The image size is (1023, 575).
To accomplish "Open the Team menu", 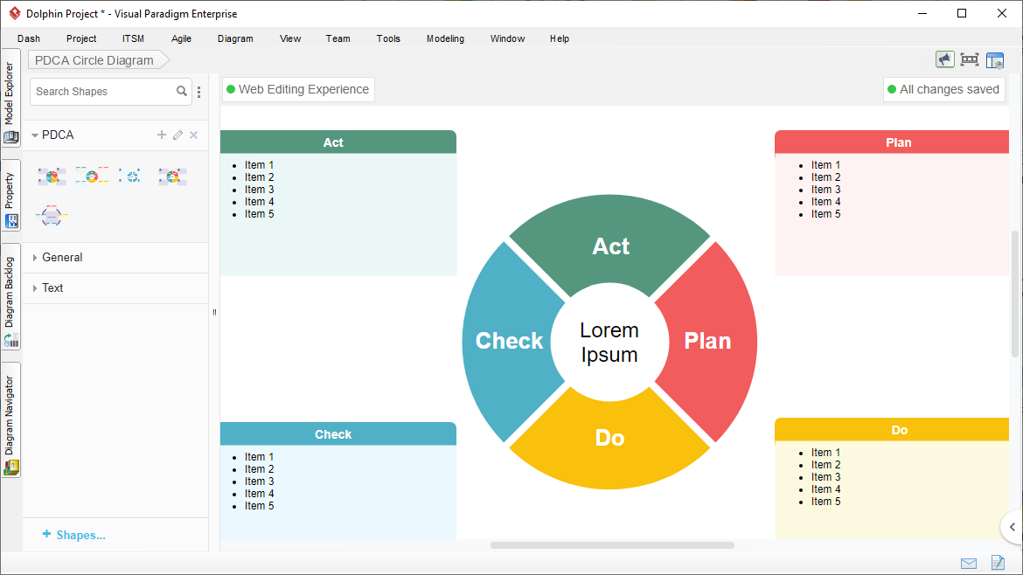I will (338, 38).
